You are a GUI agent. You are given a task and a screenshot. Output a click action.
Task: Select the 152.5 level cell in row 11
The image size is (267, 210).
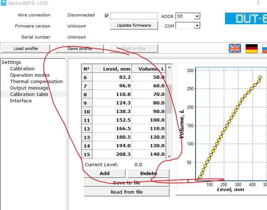[112, 120]
